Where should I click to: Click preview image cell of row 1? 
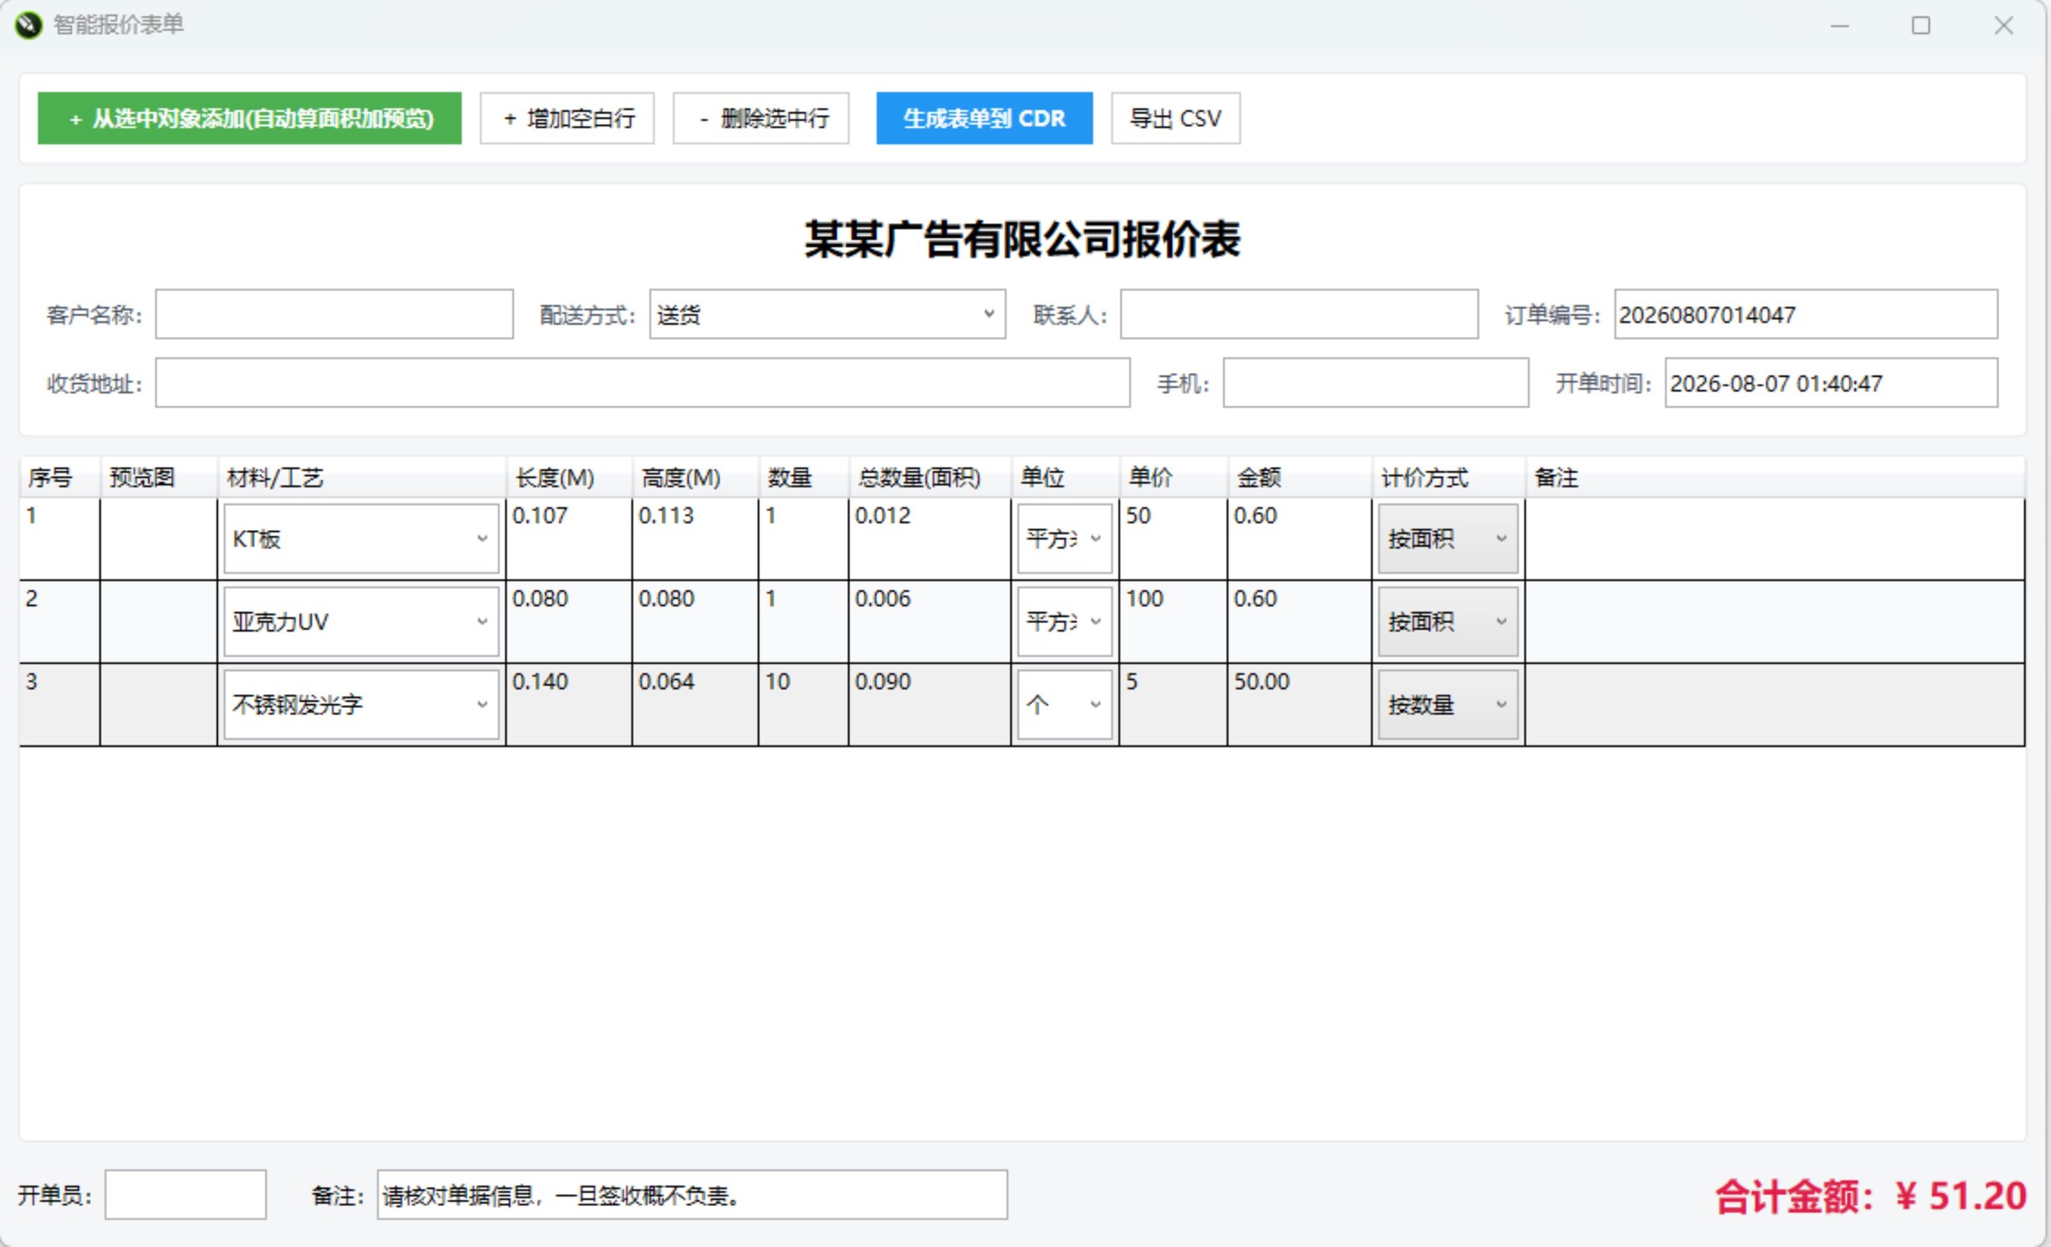pyautogui.click(x=159, y=538)
